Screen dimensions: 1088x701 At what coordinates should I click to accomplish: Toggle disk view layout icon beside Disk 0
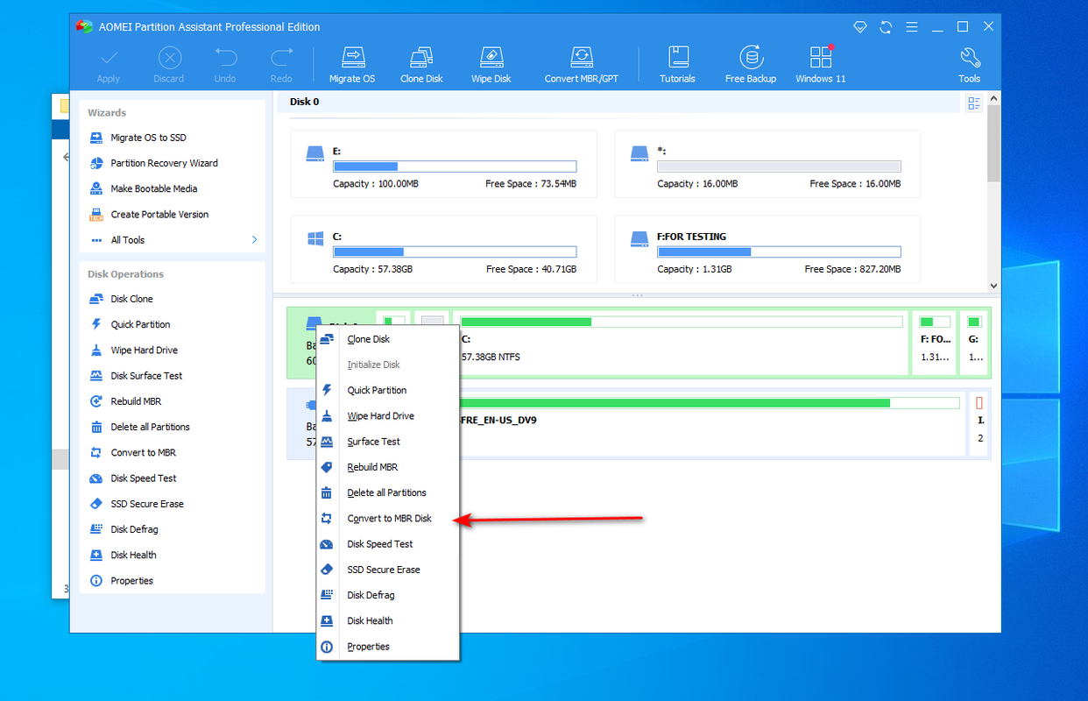974,103
